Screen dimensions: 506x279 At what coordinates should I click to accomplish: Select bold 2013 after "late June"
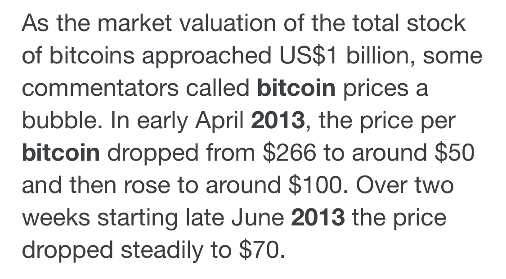pyautogui.click(x=318, y=218)
